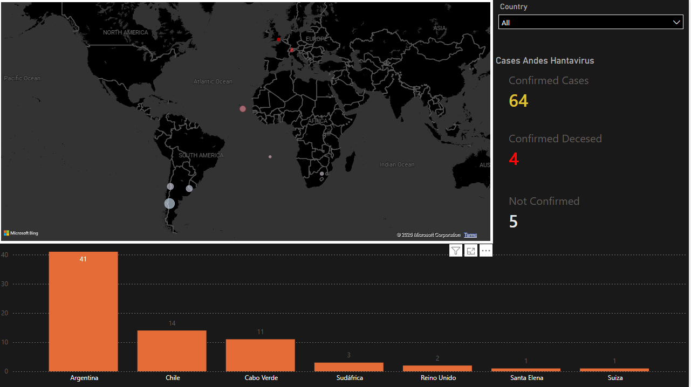Select the Santa Elena bar
This screenshot has height=387, width=691.
point(525,370)
